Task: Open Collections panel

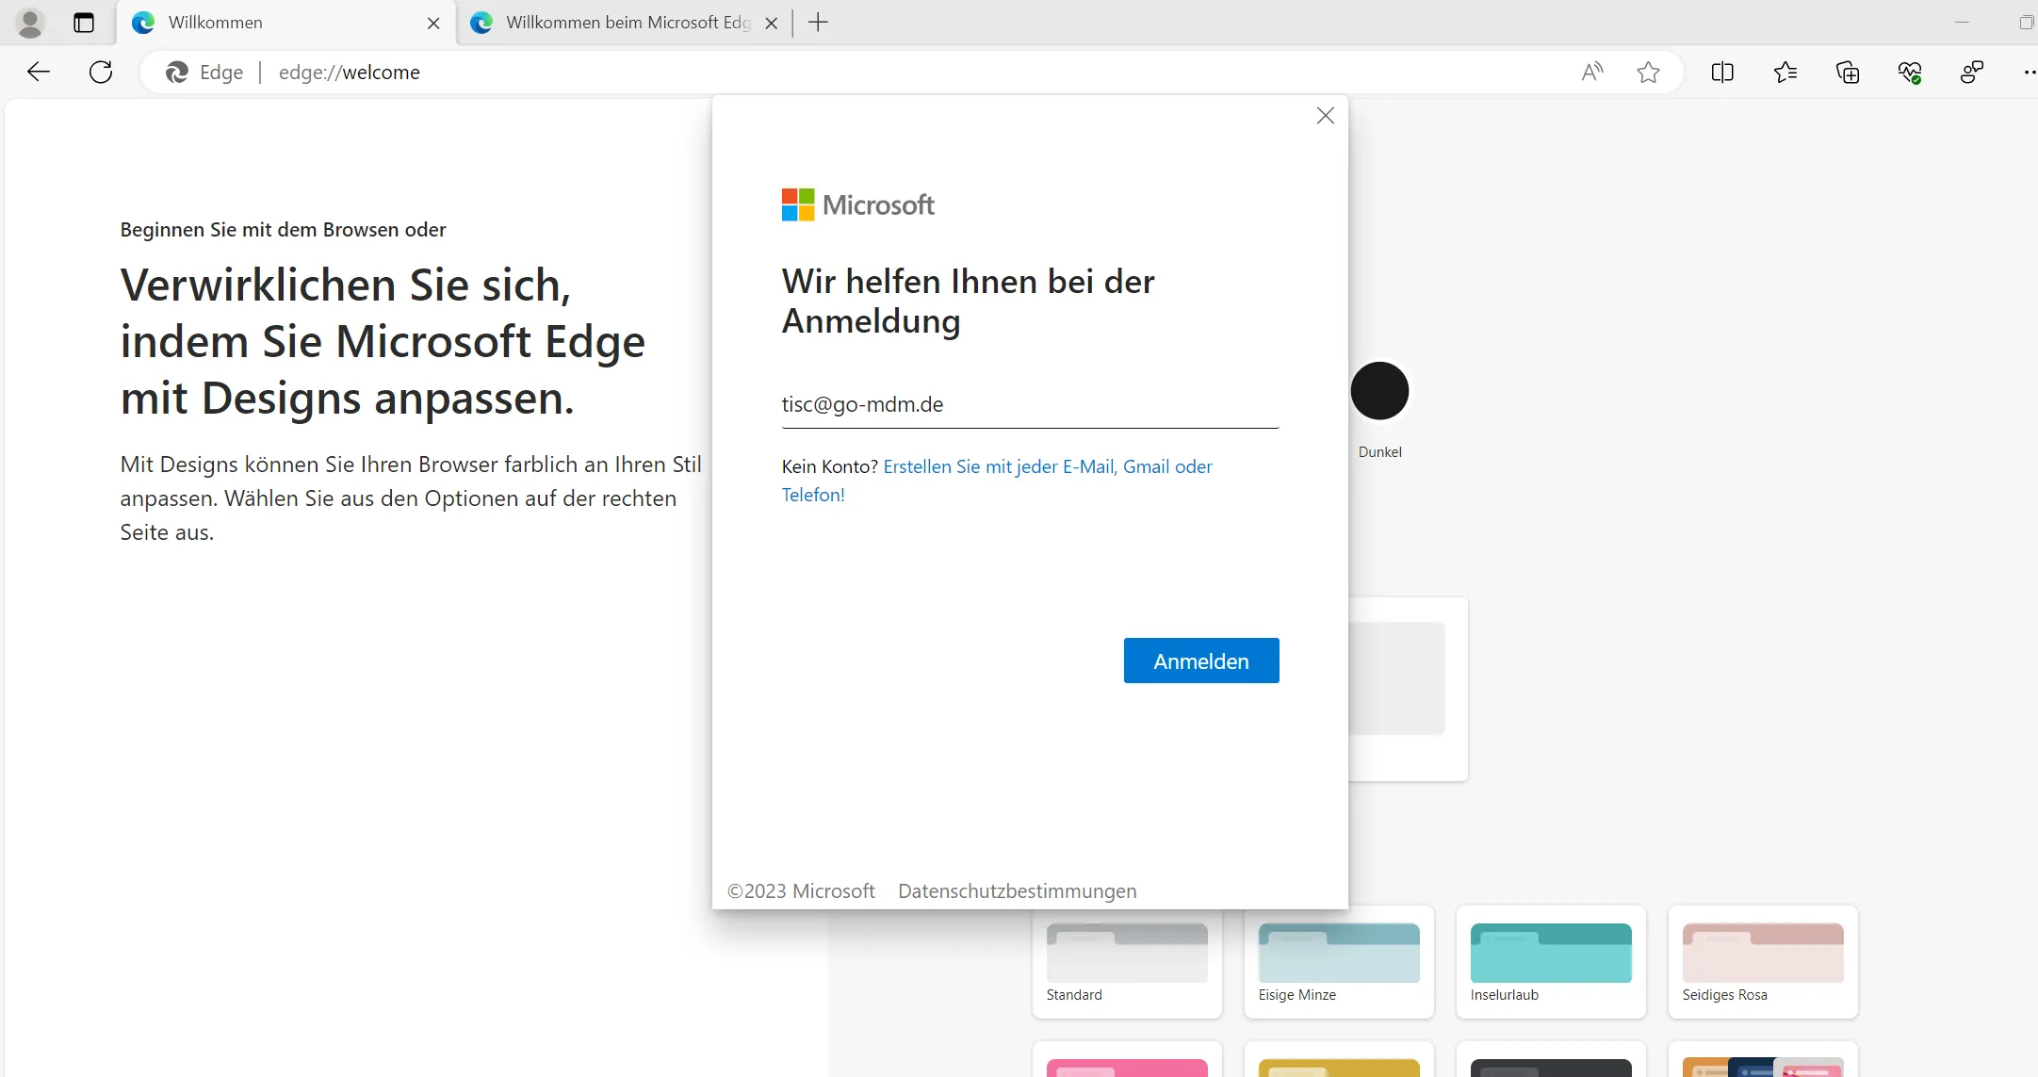Action: (x=1848, y=72)
